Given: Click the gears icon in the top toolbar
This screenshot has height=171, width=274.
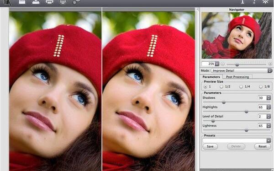Looking at the screenshot, I should tap(76, 2).
